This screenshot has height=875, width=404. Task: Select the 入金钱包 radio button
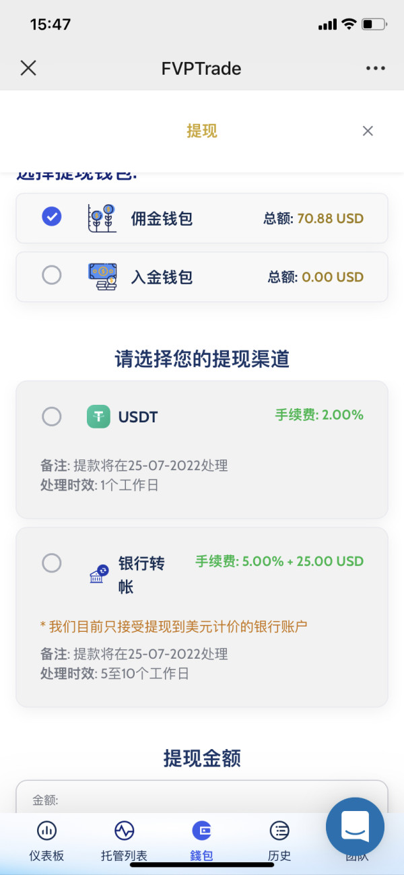click(x=52, y=276)
